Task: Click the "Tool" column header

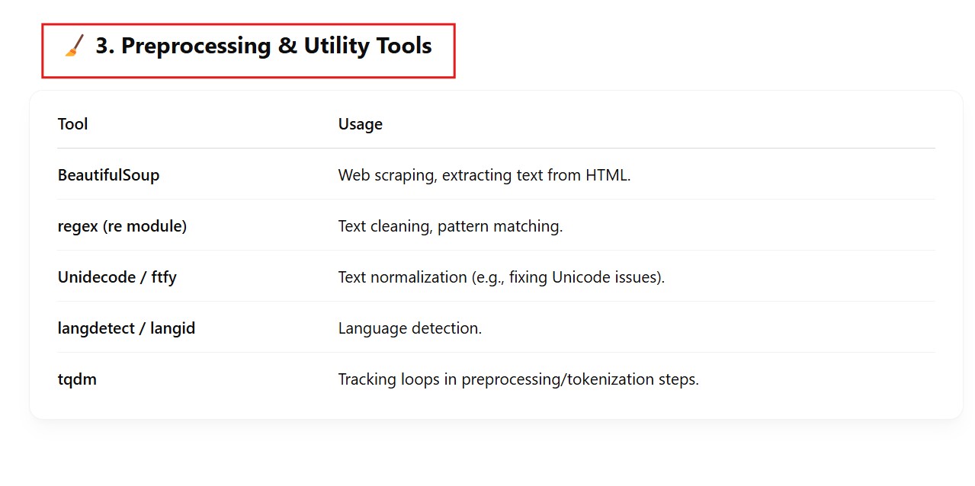Action: [72, 124]
